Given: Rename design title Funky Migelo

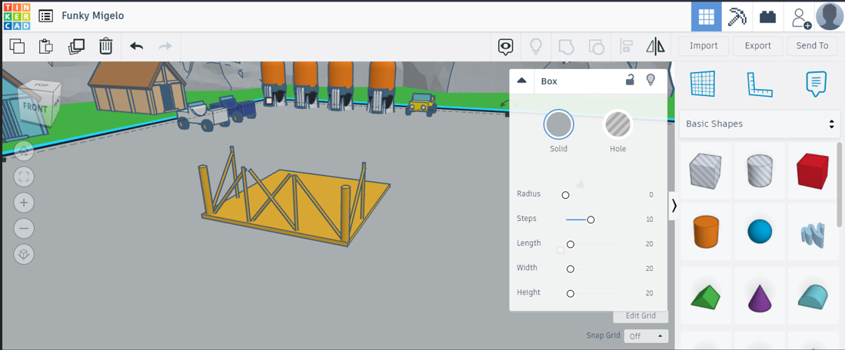Looking at the screenshot, I should pos(93,15).
